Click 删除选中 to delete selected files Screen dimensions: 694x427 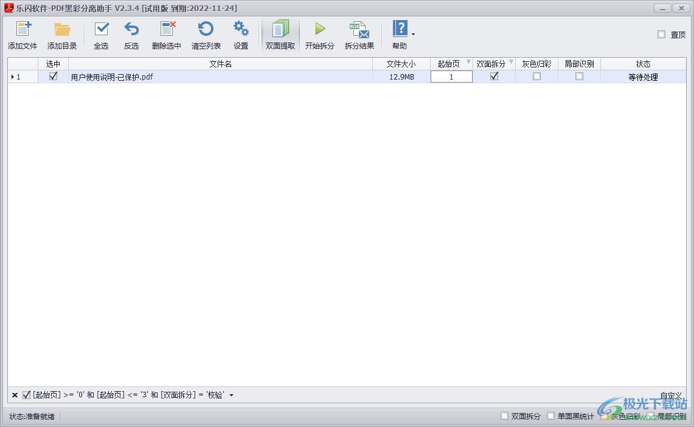pyautogui.click(x=167, y=29)
